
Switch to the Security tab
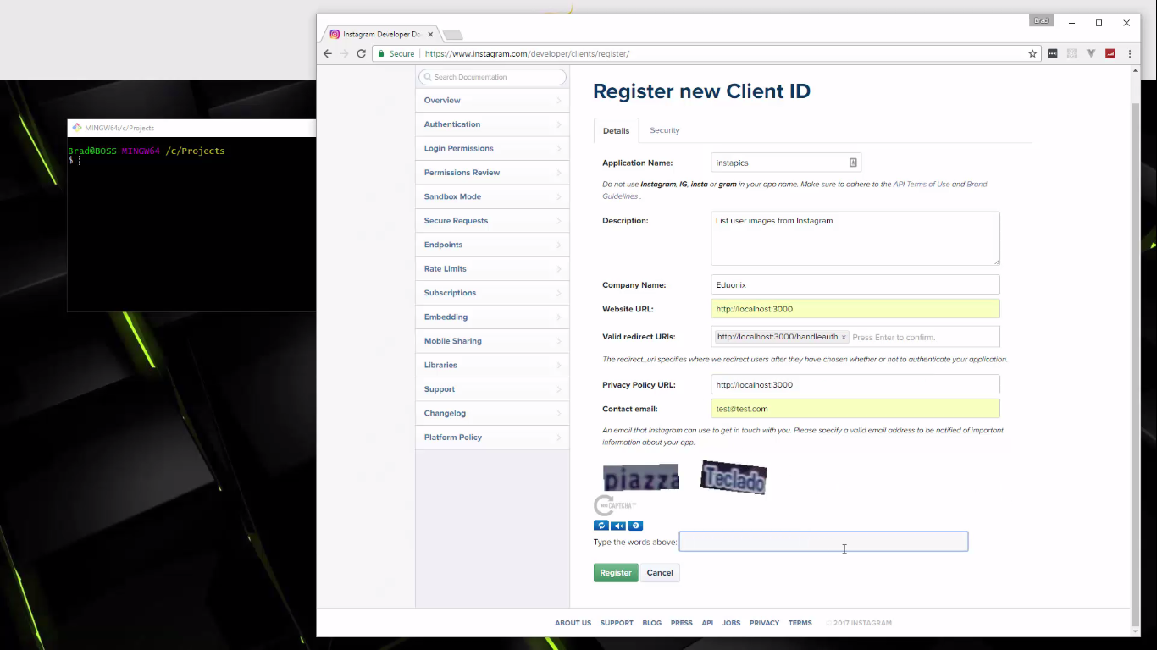tap(665, 130)
